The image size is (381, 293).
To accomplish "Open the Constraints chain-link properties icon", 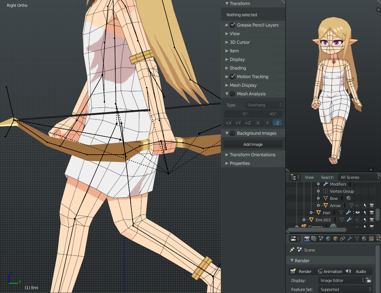I will tap(343, 239).
